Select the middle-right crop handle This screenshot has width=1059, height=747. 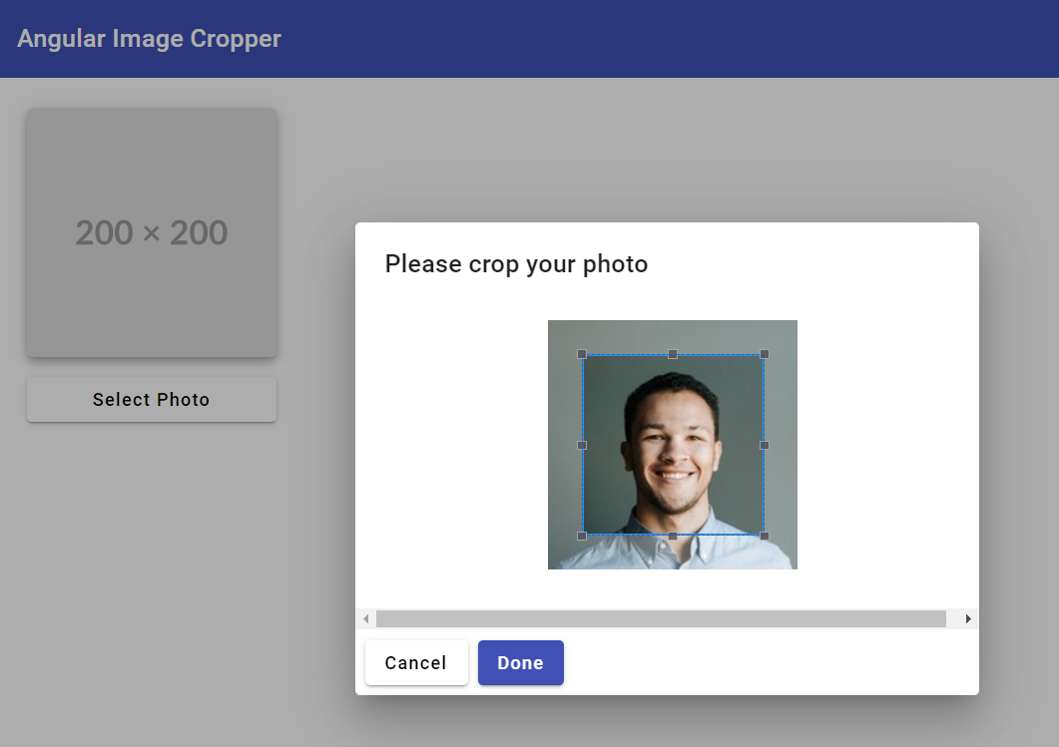click(x=764, y=445)
